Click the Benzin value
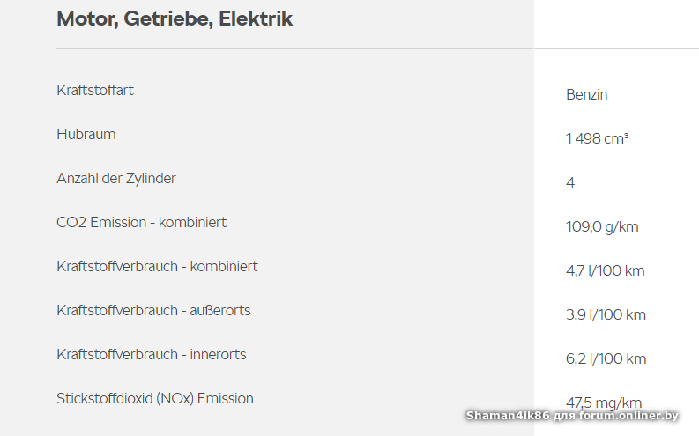 pyautogui.click(x=586, y=95)
